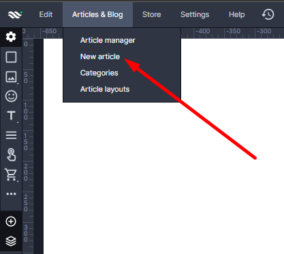This screenshot has height=254, width=284.
Task: Select New article menu entry
Action: (x=100, y=56)
